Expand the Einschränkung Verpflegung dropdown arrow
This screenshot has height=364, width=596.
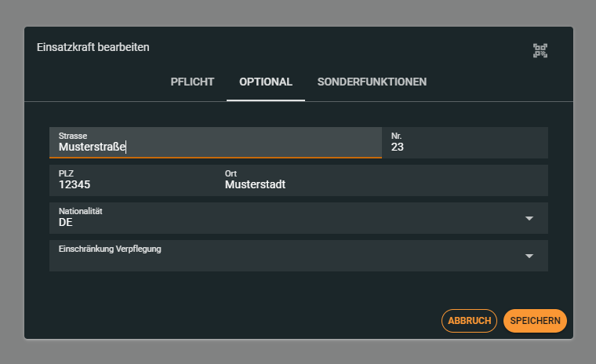point(529,256)
